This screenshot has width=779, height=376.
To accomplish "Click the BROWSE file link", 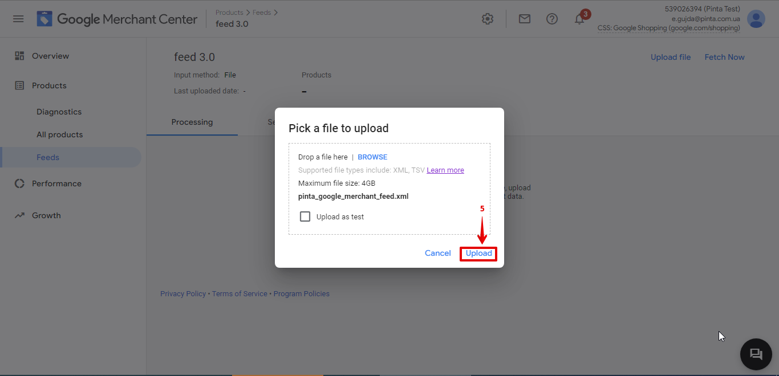I will 372,157.
